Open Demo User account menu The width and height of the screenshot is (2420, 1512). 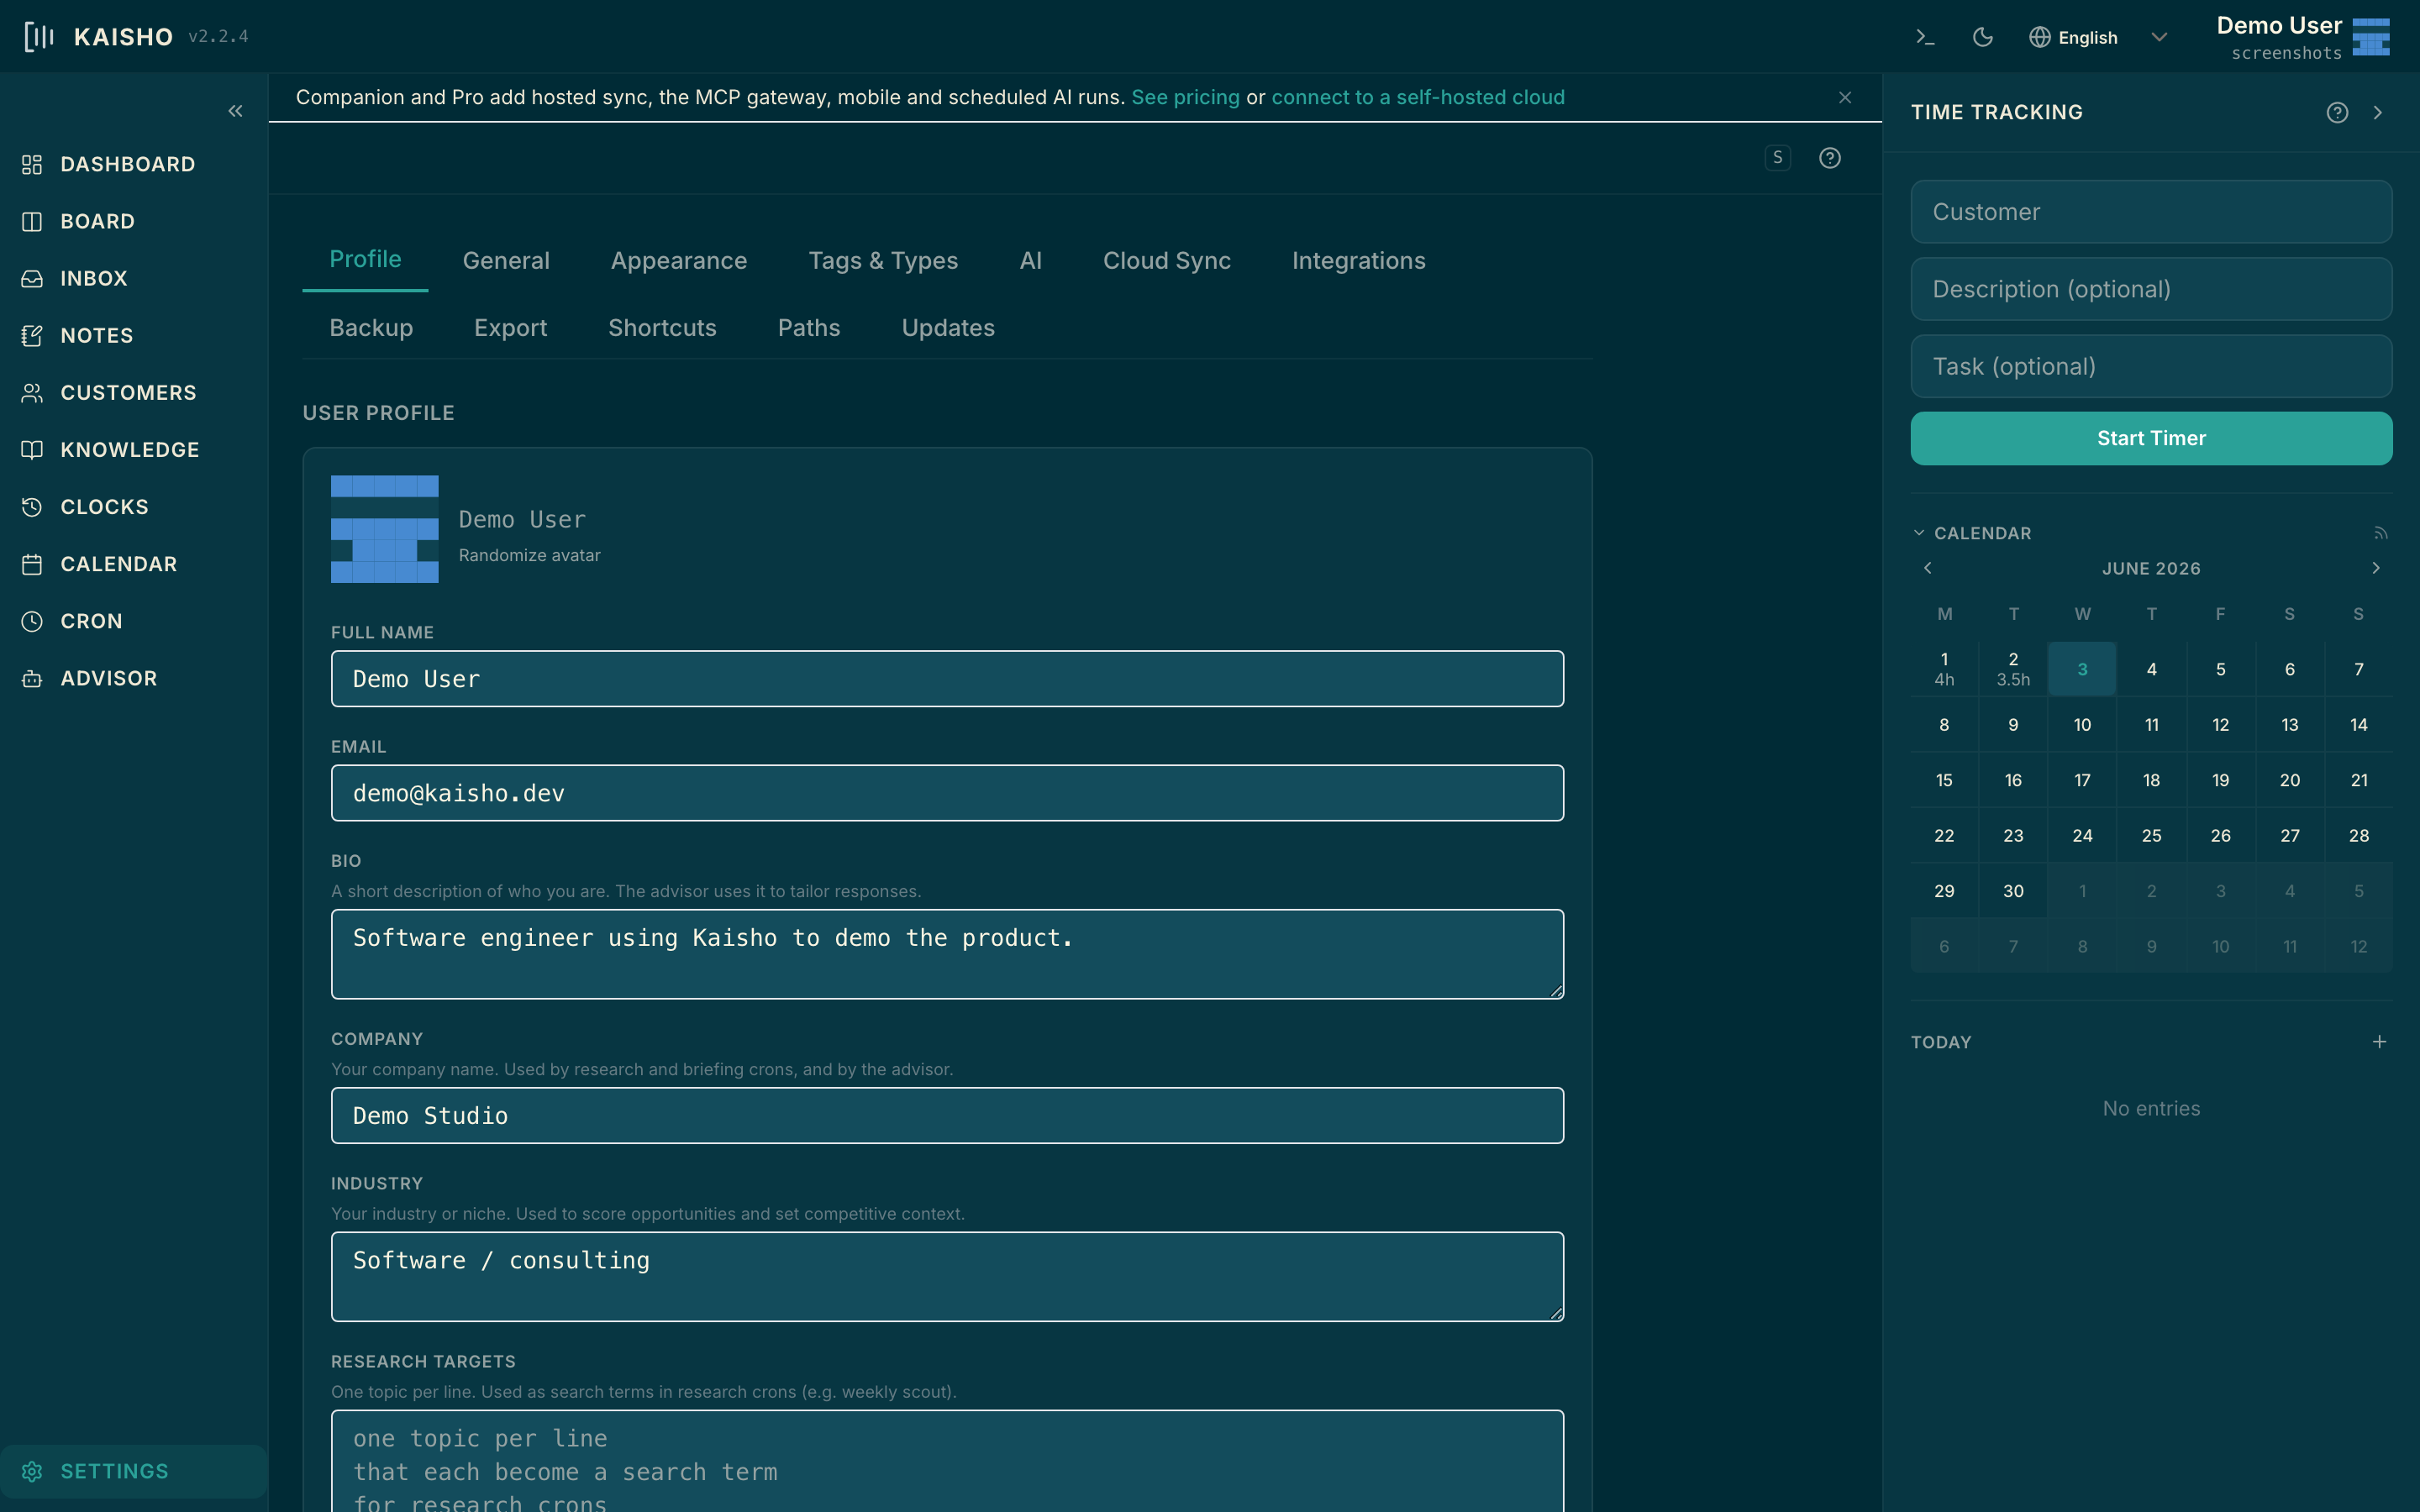click(x=2302, y=37)
